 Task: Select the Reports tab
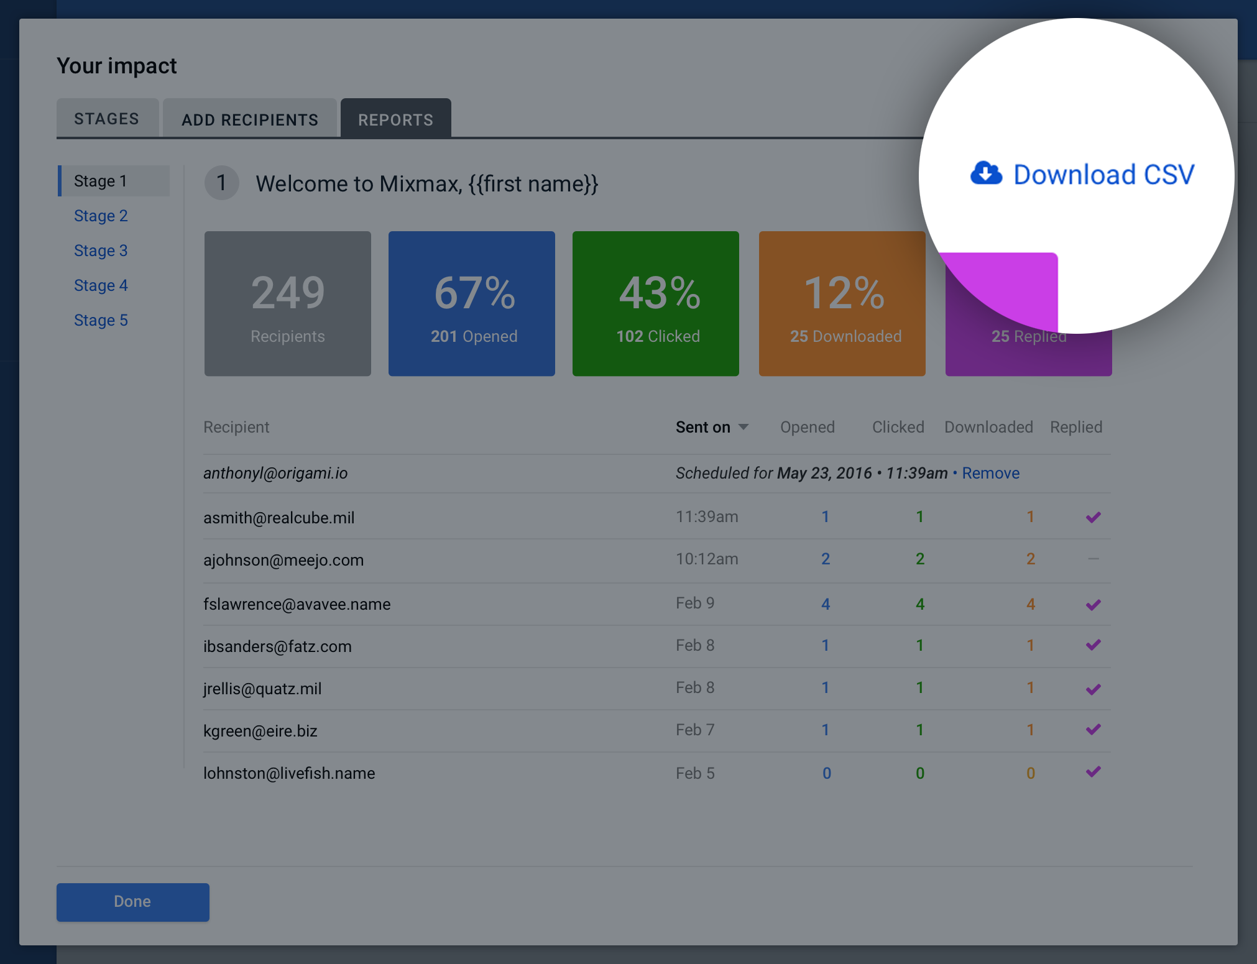click(x=396, y=119)
